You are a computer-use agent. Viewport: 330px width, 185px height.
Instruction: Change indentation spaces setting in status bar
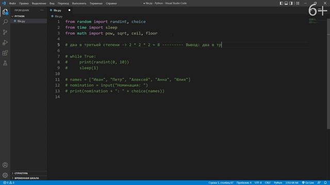[244, 183]
